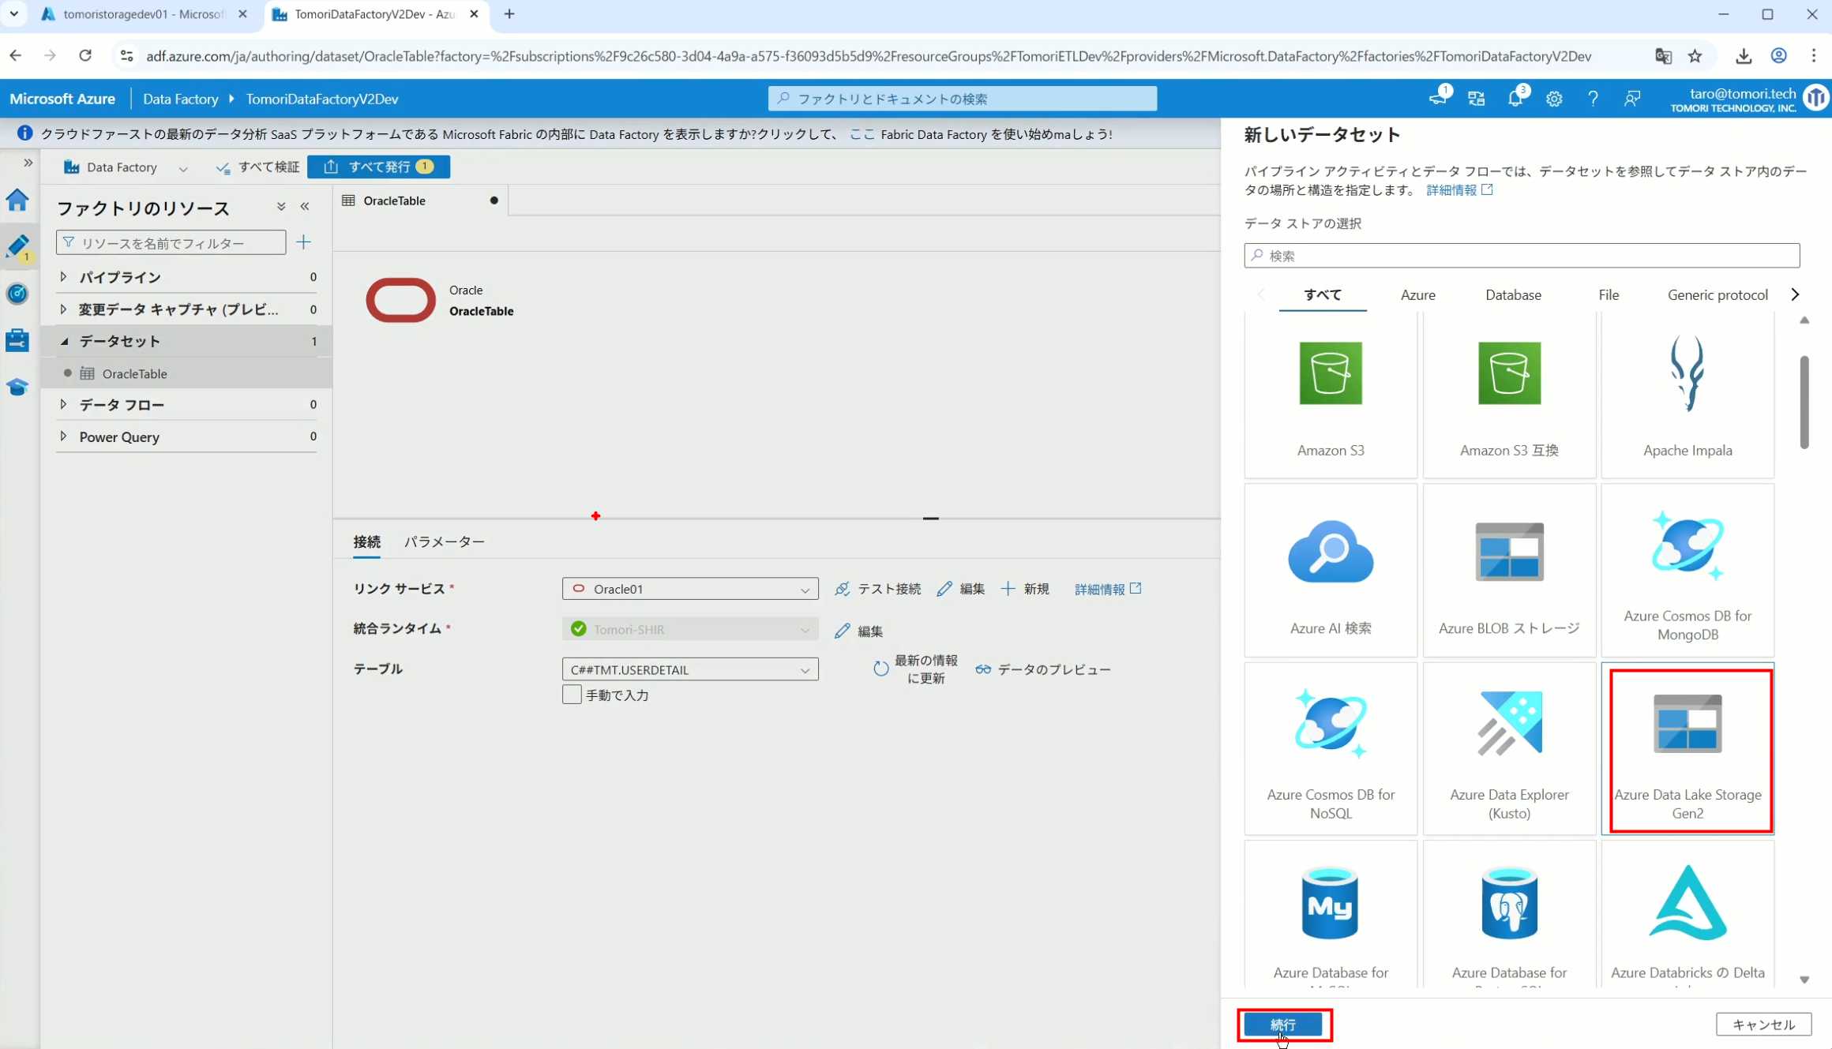The image size is (1832, 1049).
Task: Switch to the Database category tab
Action: coord(1512,294)
